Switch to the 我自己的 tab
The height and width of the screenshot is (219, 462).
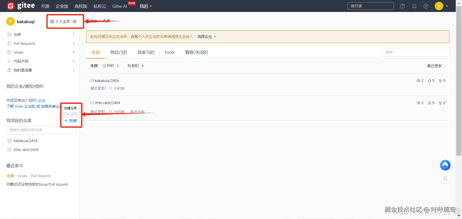[119, 52]
